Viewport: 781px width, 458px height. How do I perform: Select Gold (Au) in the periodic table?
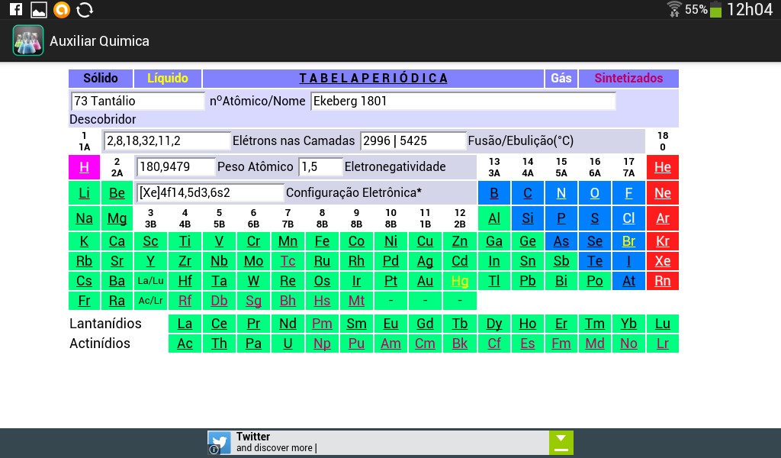click(424, 280)
